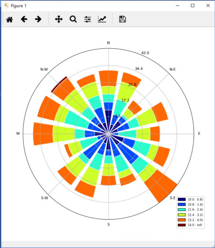Viewport: 215px width, 248px height.
Task: Activate the Zoom to rectangle magnifier
Action: pos(73,19)
